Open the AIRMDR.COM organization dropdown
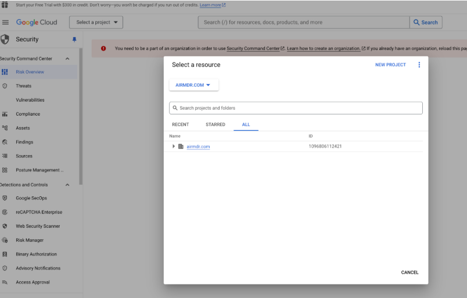This screenshot has height=298, width=467. 193,85
